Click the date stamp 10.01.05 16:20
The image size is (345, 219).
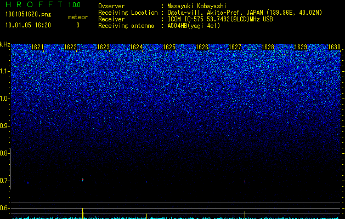pyautogui.click(x=28, y=25)
